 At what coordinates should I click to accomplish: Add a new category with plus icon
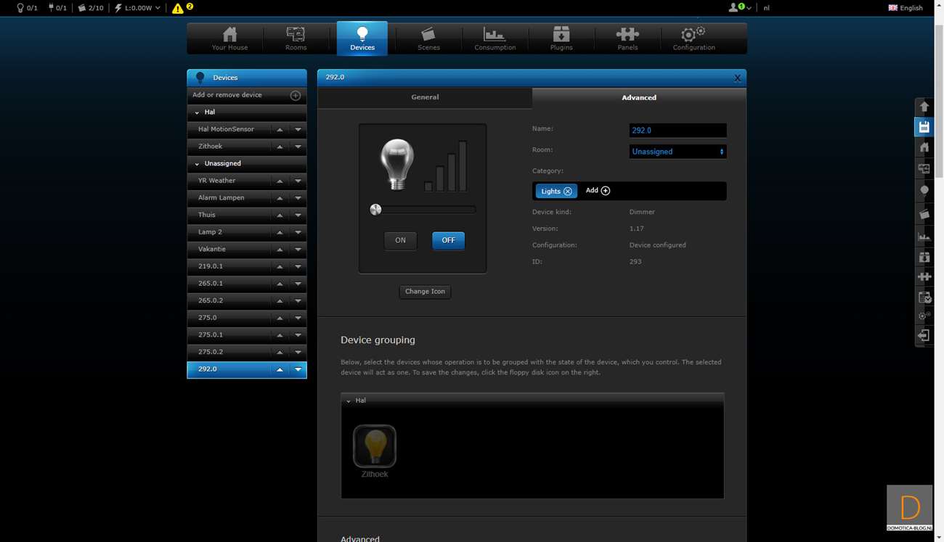click(x=605, y=191)
